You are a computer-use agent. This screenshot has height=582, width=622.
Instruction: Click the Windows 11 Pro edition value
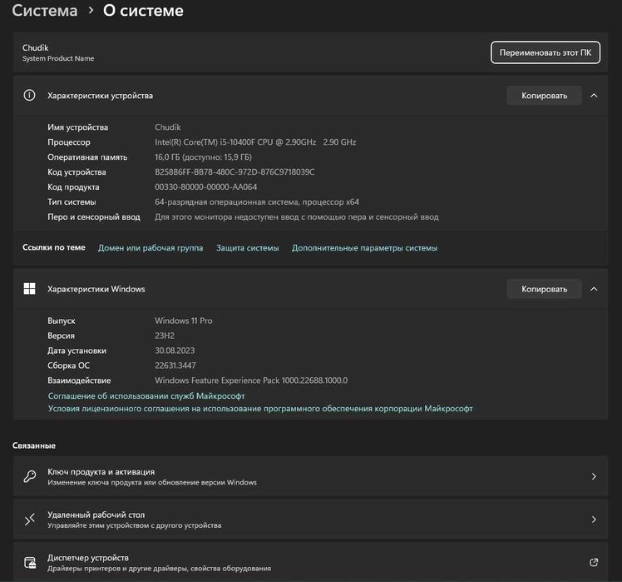184,321
